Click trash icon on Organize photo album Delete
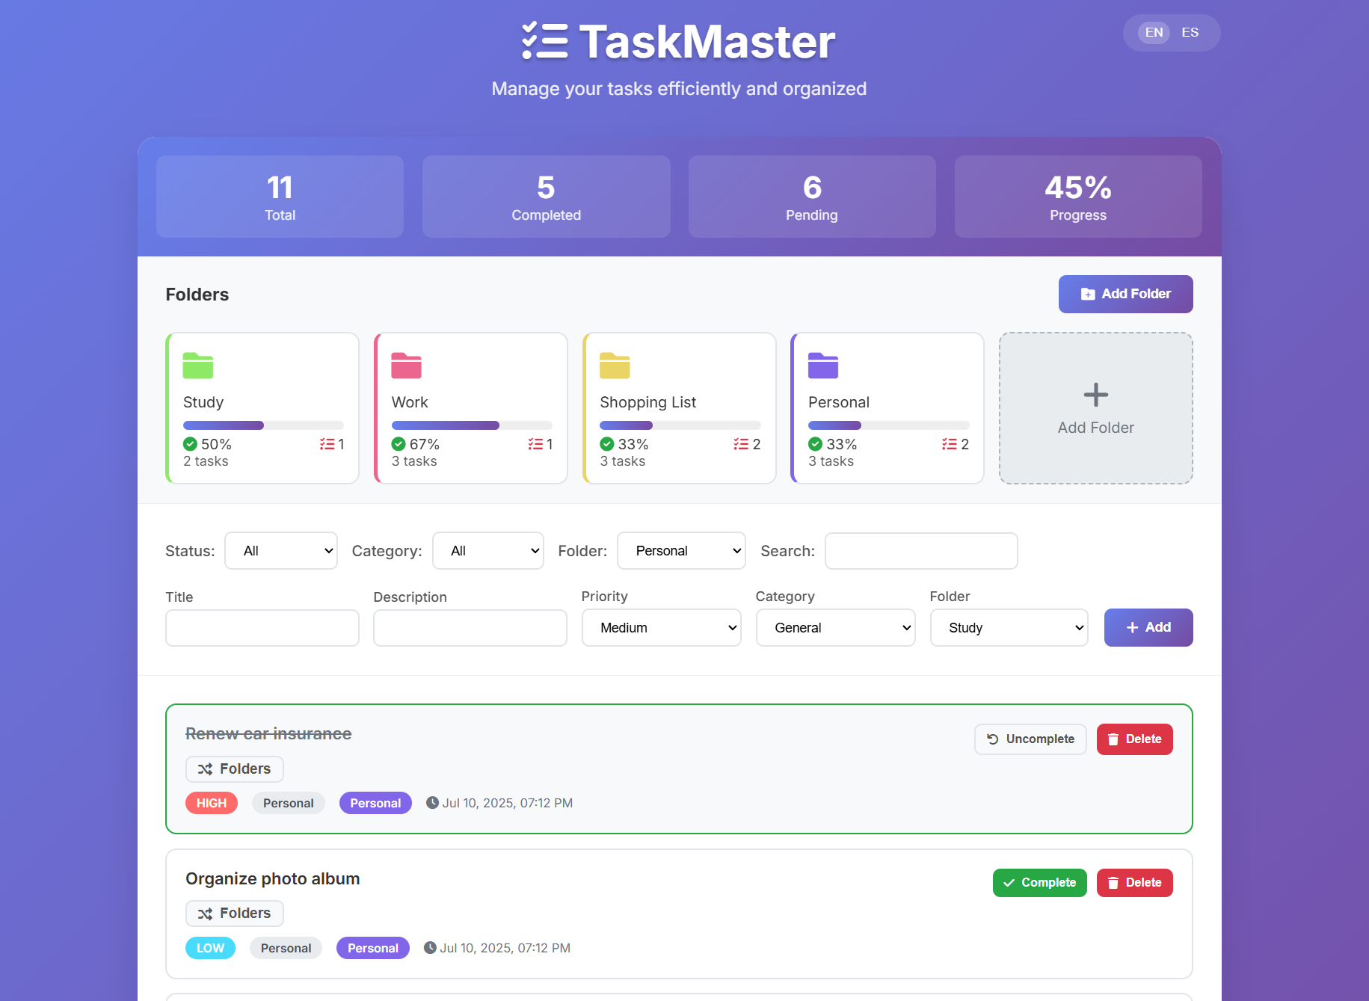The image size is (1369, 1001). click(1113, 883)
